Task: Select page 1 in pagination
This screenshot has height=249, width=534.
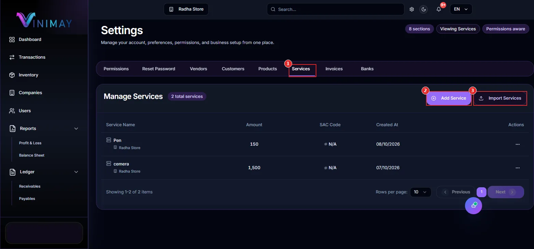Action: tap(481, 192)
